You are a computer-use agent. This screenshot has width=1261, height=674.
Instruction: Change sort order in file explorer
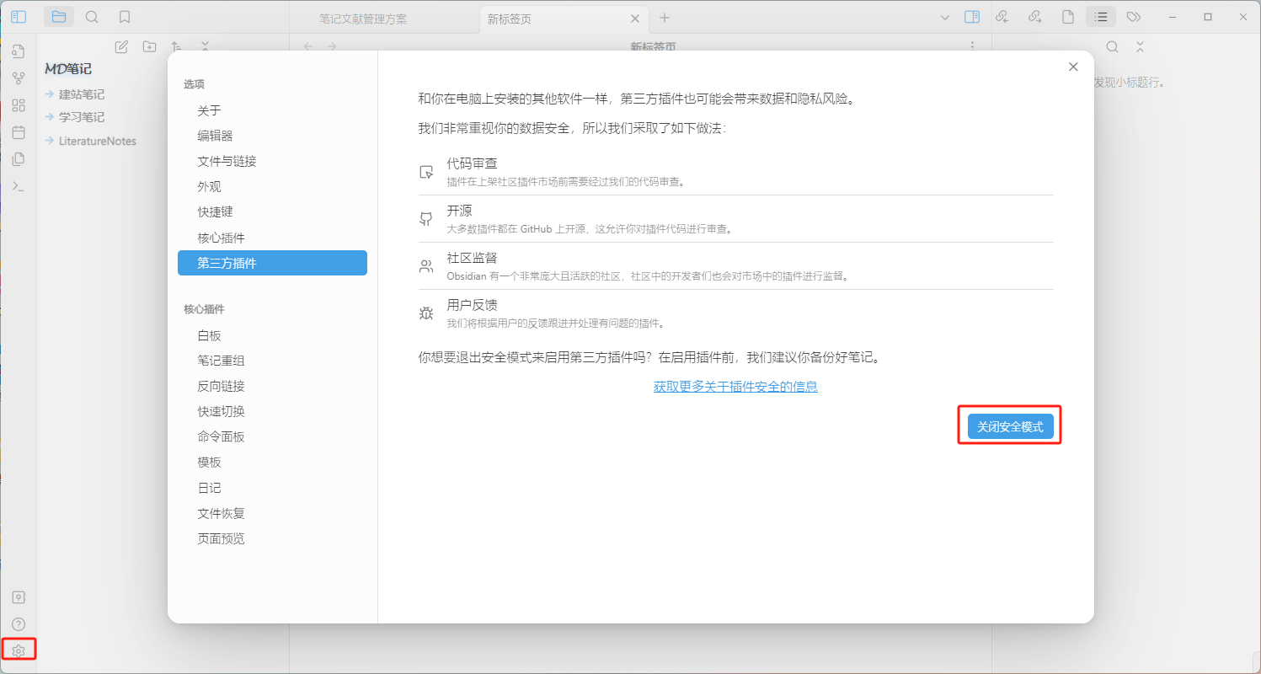click(176, 47)
